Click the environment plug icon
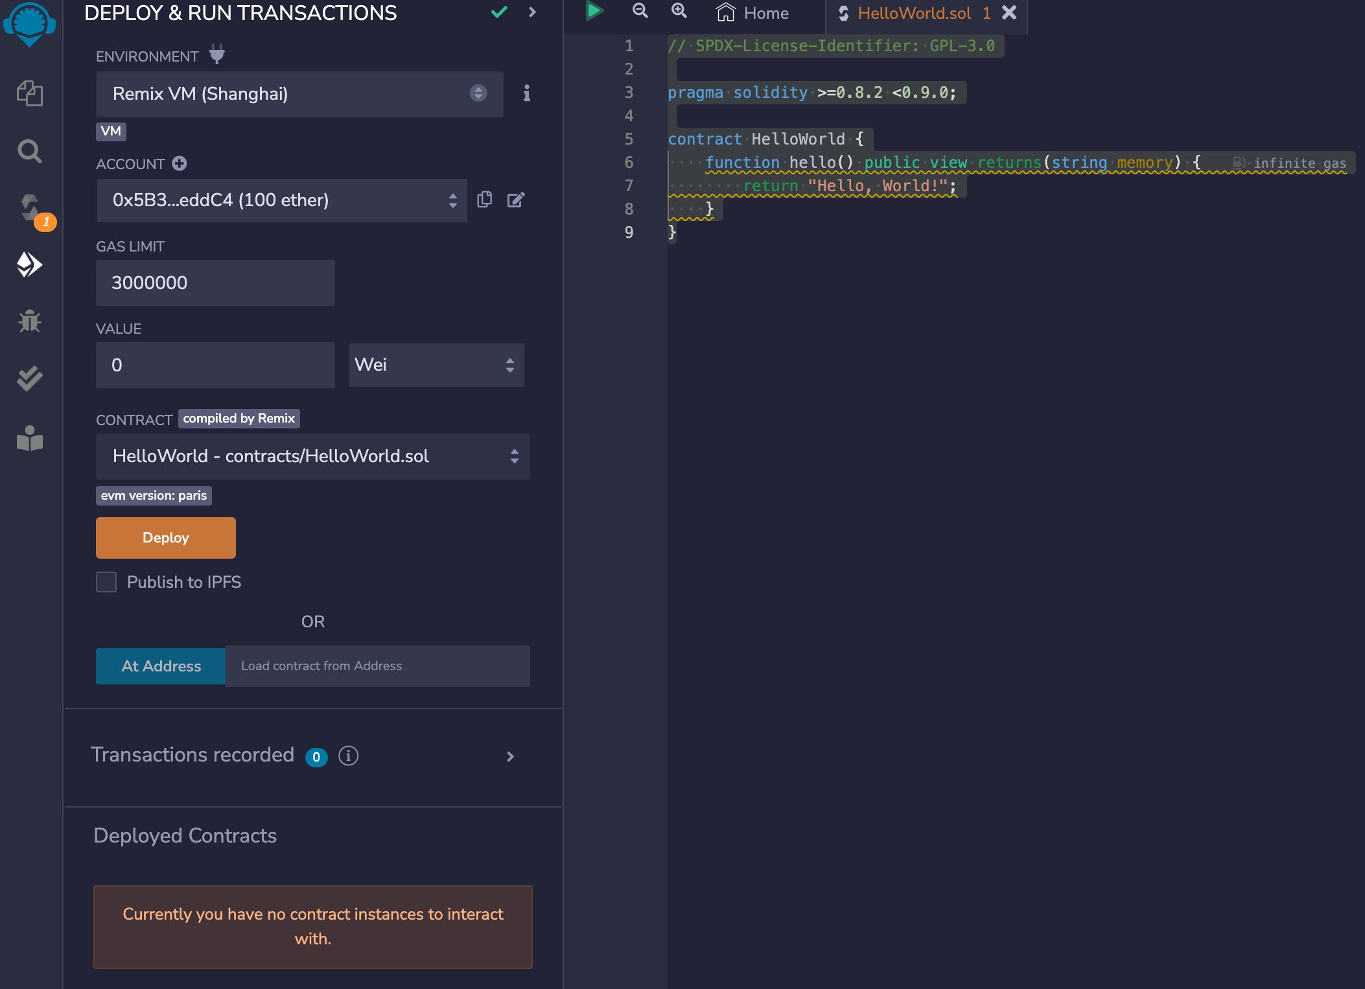Viewport: 1365px width, 989px height. point(217,54)
